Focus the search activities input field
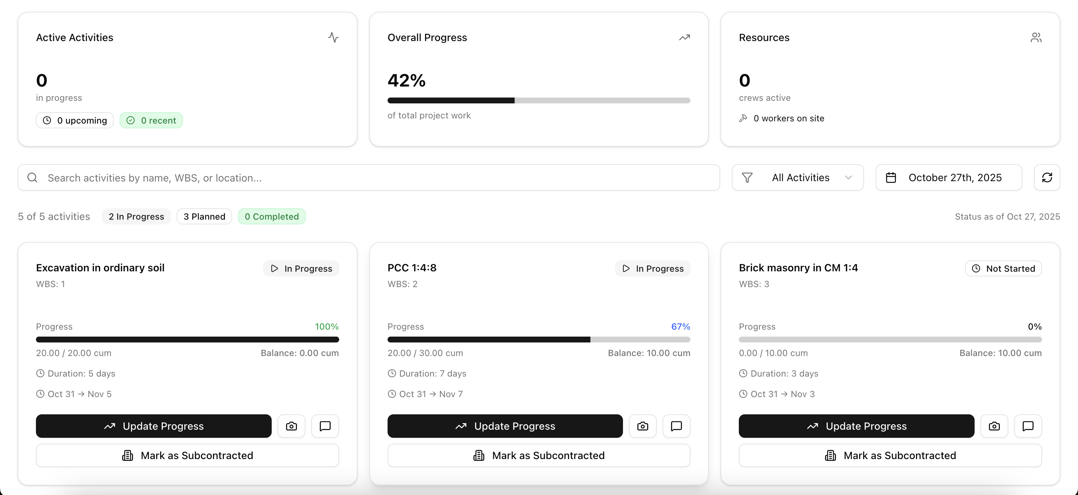The image size is (1078, 495). (368, 177)
